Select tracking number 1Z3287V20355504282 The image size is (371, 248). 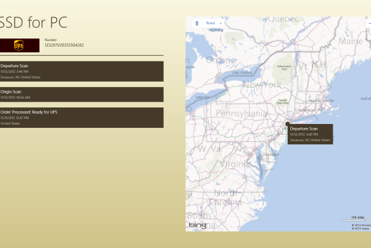[x=64, y=45]
